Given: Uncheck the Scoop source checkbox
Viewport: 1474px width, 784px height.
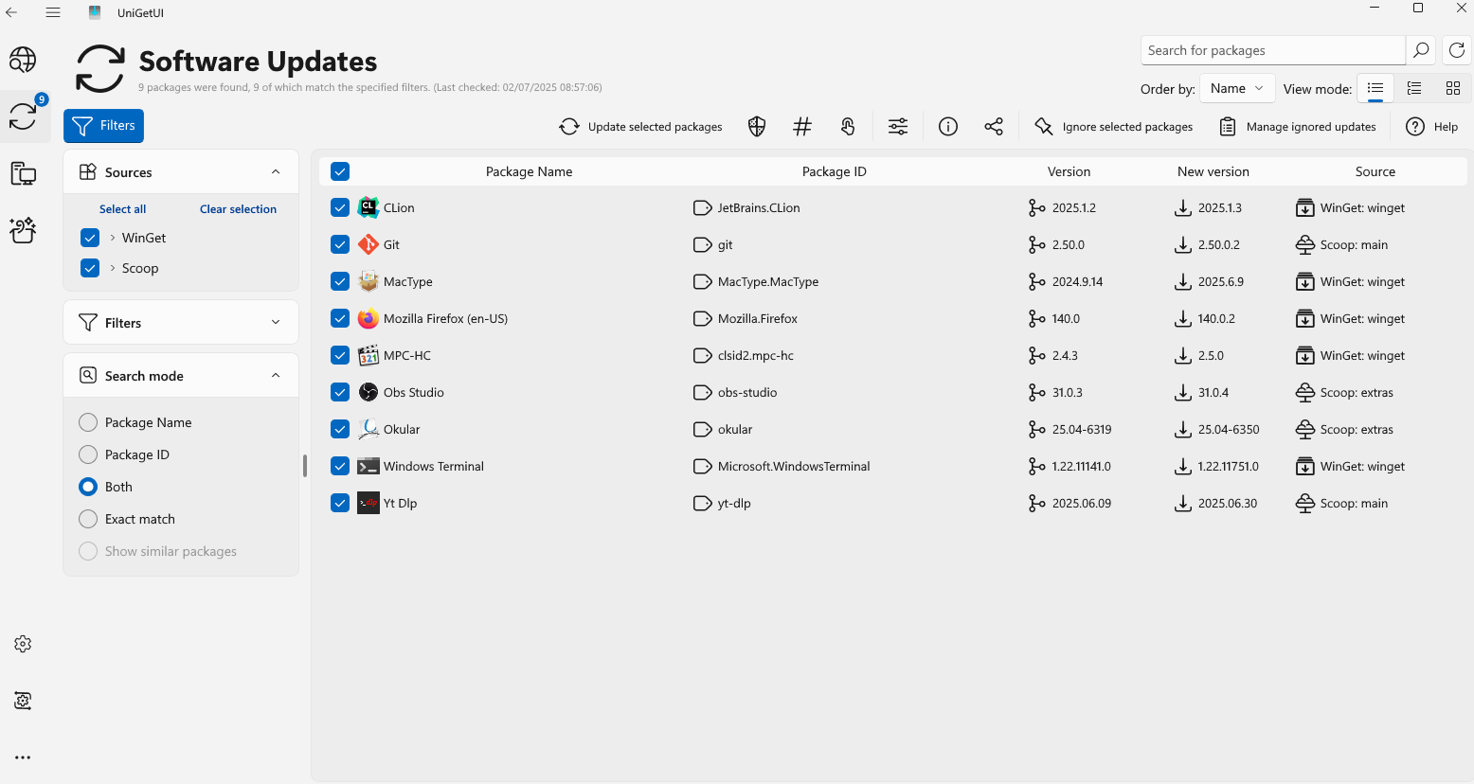Looking at the screenshot, I should pos(90,268).
